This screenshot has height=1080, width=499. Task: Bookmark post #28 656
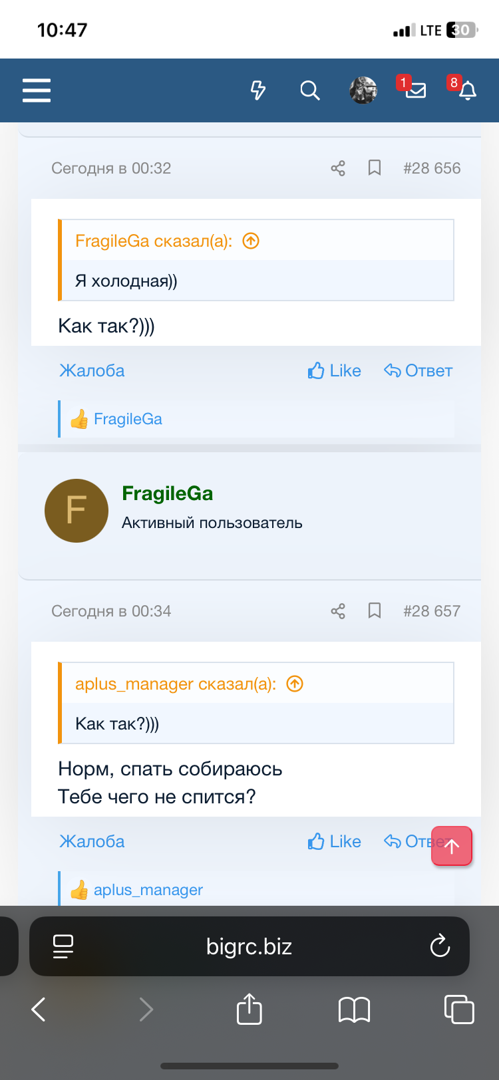point(375,168)
